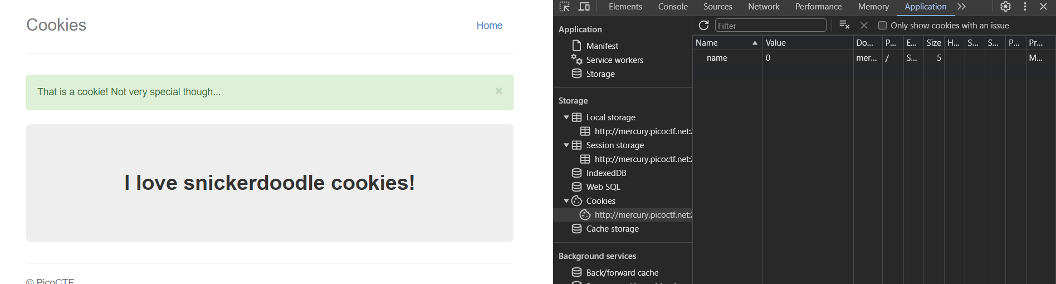Open the Memory tab
The image size is (1056, 284).
click(x=873, y=7)
